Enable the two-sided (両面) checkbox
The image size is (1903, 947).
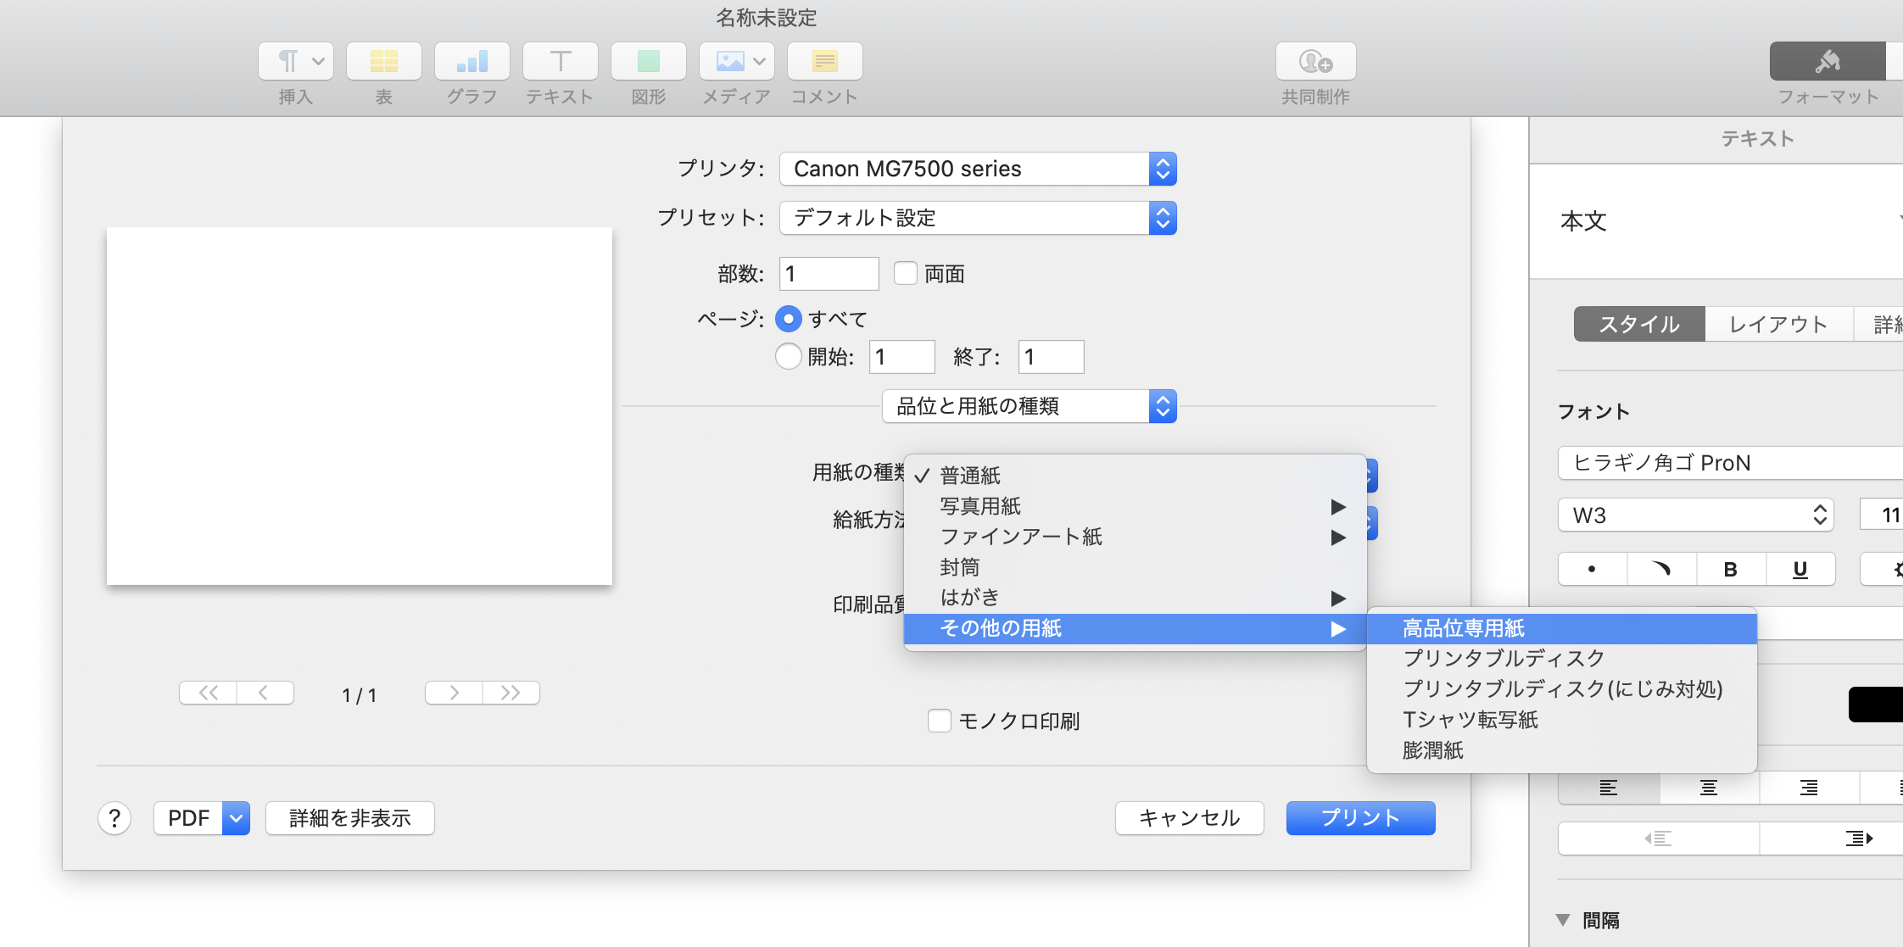point(906,273)
